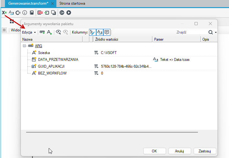Image resolution: width=229 pixels, height=158 pixels.
Task: Select the Generowanie.transform tab
Action: point(28,3)
